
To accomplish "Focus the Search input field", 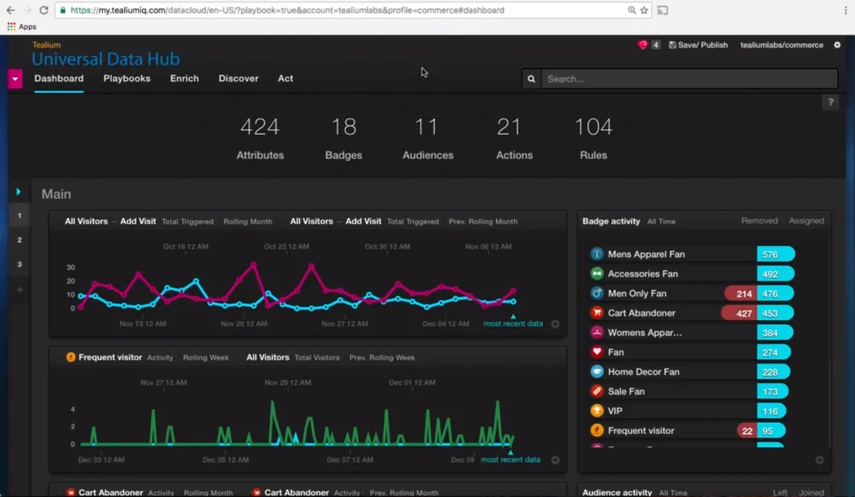I will 690,79.
